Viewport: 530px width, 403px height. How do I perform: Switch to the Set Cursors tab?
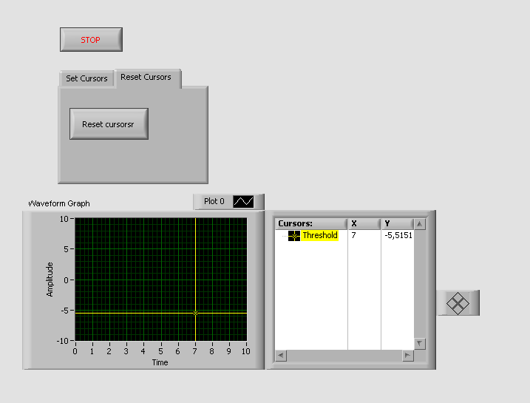[86, 78]
